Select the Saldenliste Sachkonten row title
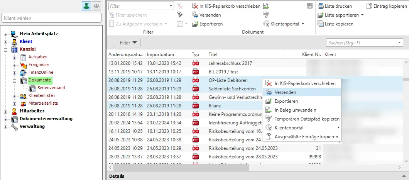409x180 pixels. tap(232, 89)
